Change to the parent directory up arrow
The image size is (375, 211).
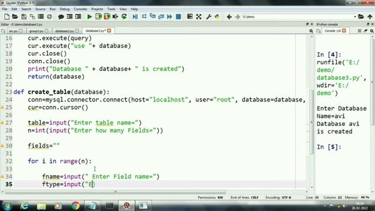[370, 17]
